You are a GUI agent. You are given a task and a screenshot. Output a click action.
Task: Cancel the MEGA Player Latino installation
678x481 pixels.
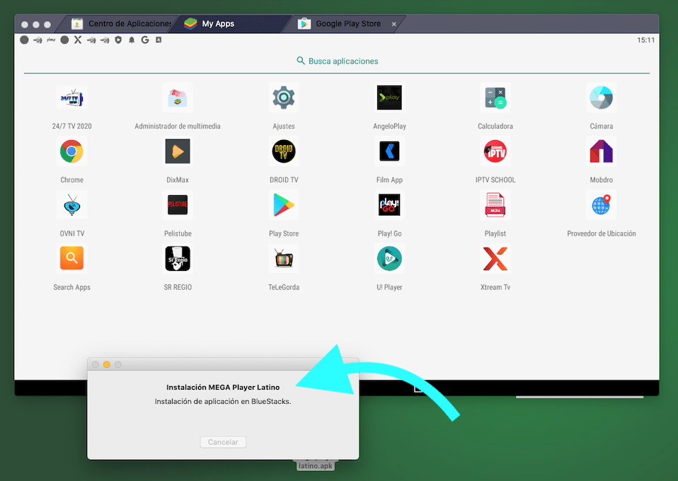point(222,441)
